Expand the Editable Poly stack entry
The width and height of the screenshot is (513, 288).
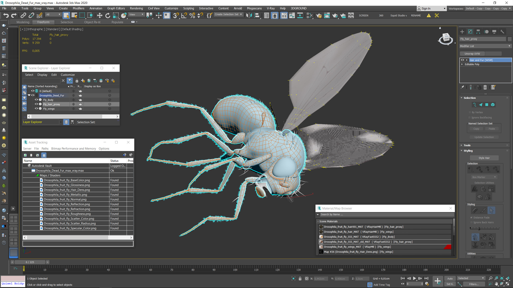(x=462, y=64)
